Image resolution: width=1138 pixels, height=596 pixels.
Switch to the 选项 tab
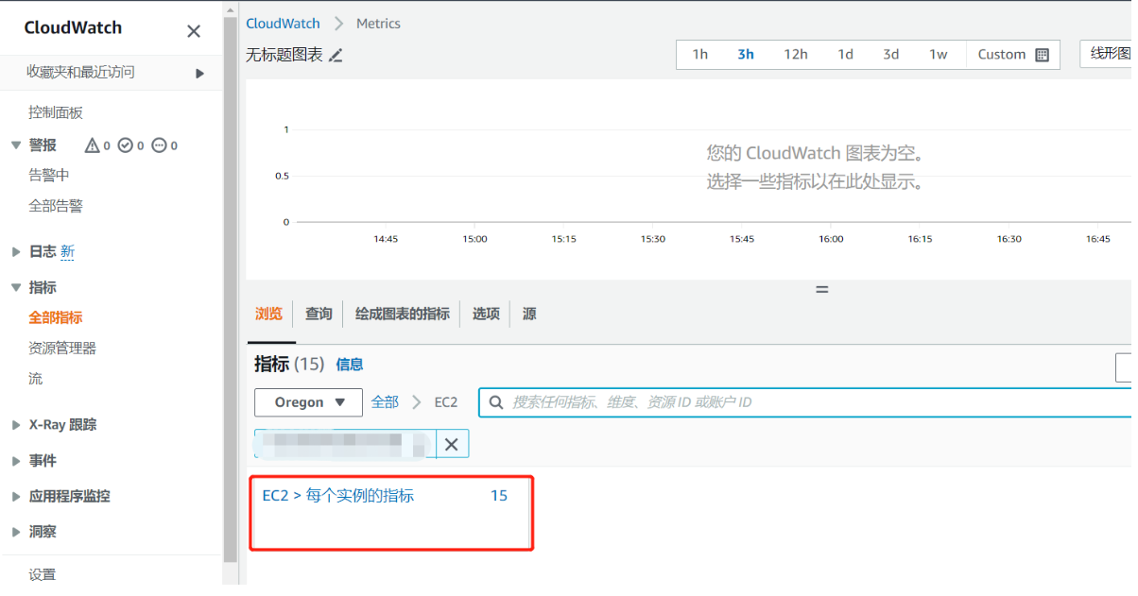486,314
